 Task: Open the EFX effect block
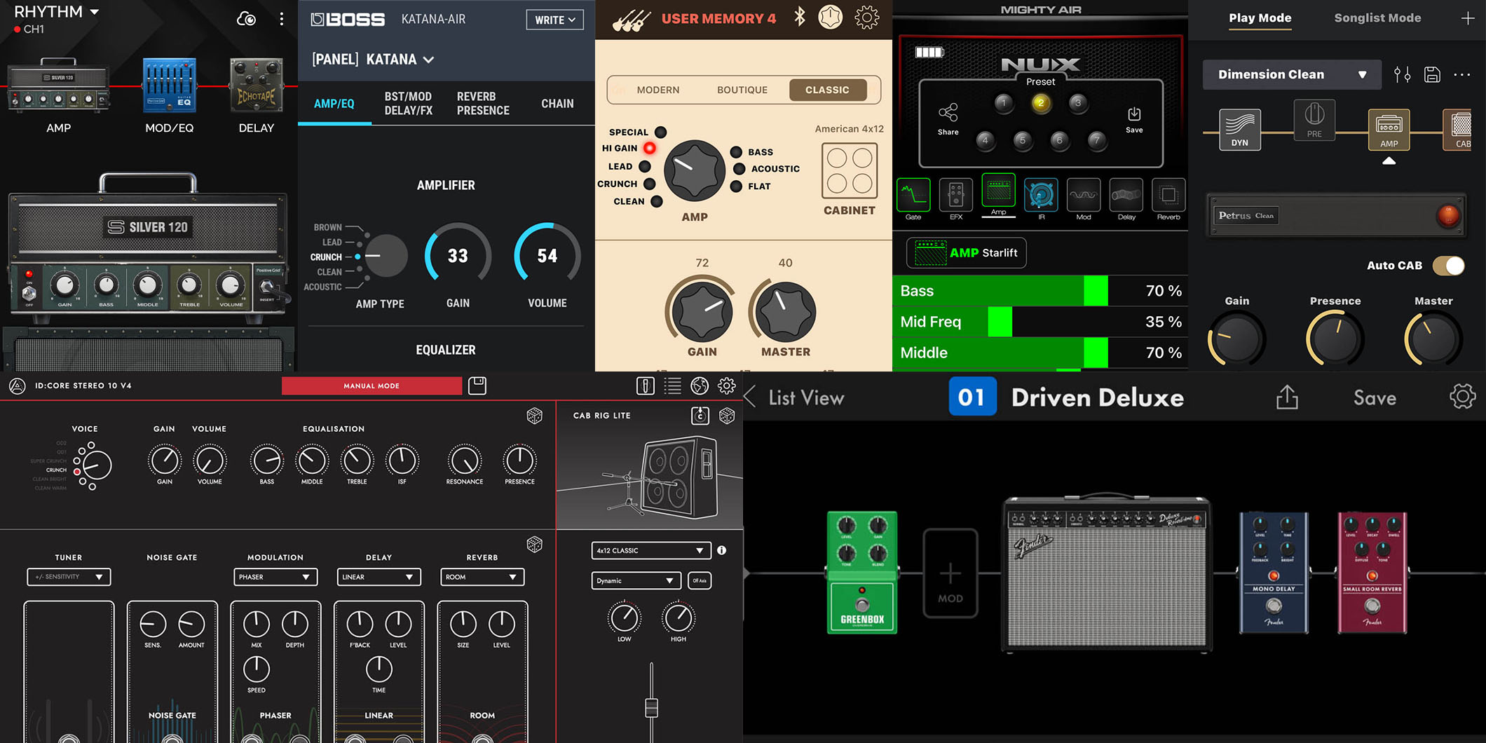pos(956,196)
